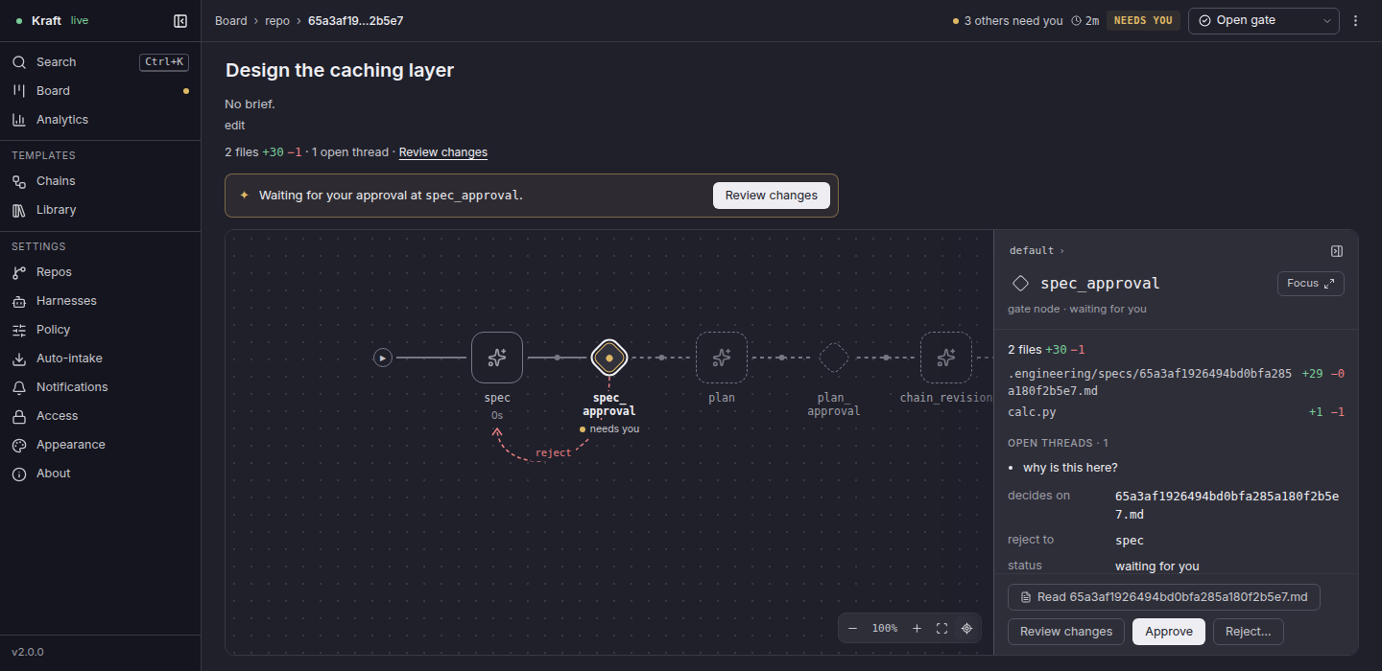Navigate to Board in the breadcrumb
The image size is (1382, 671).
(x=231, y=20)
